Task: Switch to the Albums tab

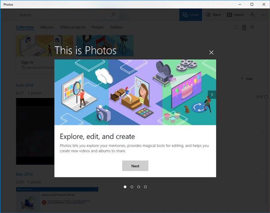Action: click(47, 27)
